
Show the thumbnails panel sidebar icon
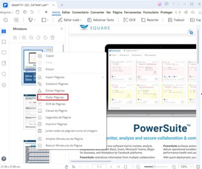4,31
